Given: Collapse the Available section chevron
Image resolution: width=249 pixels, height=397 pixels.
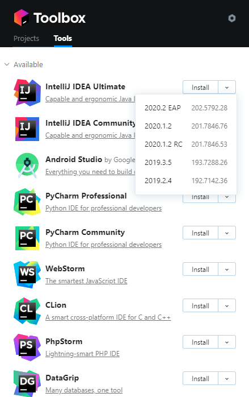Looking at the screenshot, I should pyautogui.click(x=7, y=65).
